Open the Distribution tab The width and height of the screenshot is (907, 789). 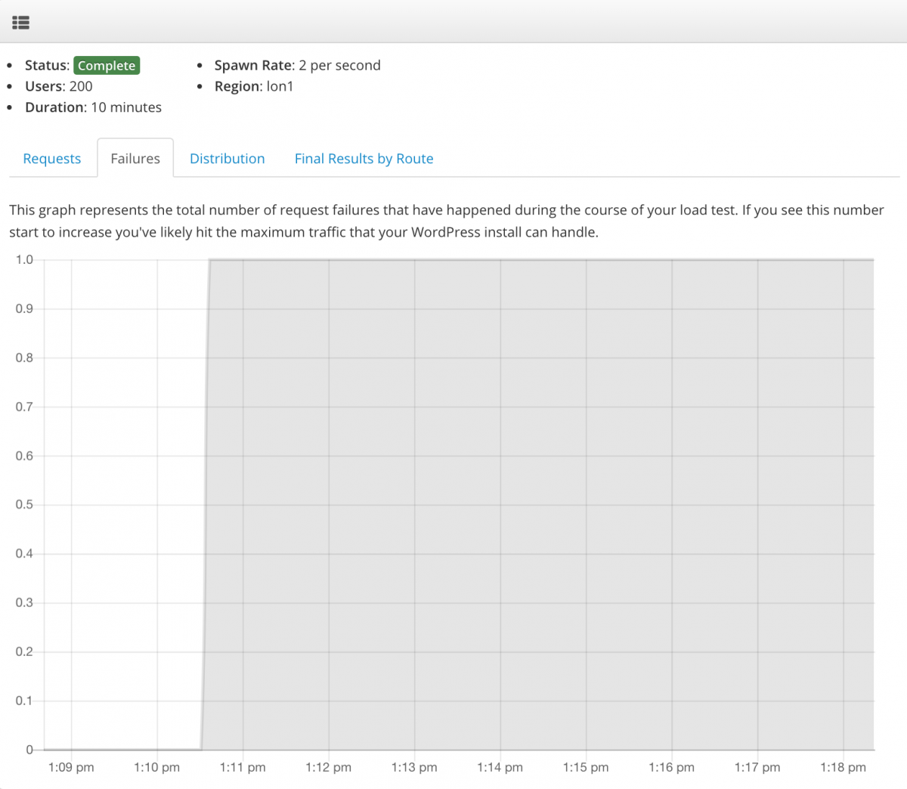(227, 159)
